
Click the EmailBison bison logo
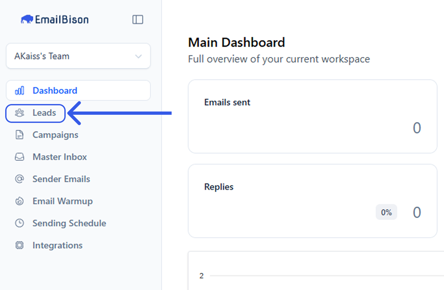(27, 20)
